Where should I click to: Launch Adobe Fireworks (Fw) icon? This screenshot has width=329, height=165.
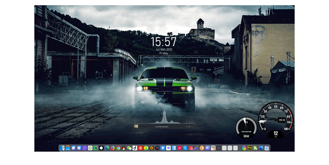tap(250, 148)
